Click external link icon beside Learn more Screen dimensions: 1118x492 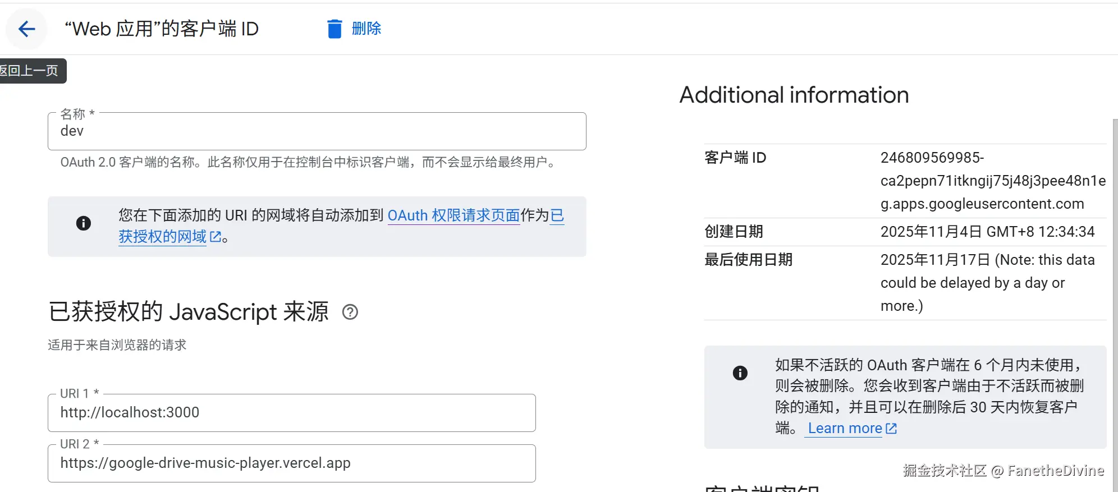coord(891,429)
